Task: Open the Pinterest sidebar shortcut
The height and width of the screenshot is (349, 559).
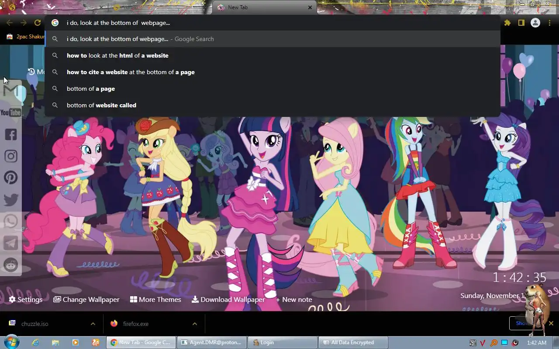Action: 11,178
